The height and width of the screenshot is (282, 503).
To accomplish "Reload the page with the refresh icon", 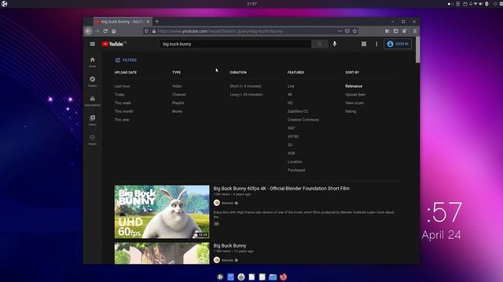I will [x=105, y=31].
